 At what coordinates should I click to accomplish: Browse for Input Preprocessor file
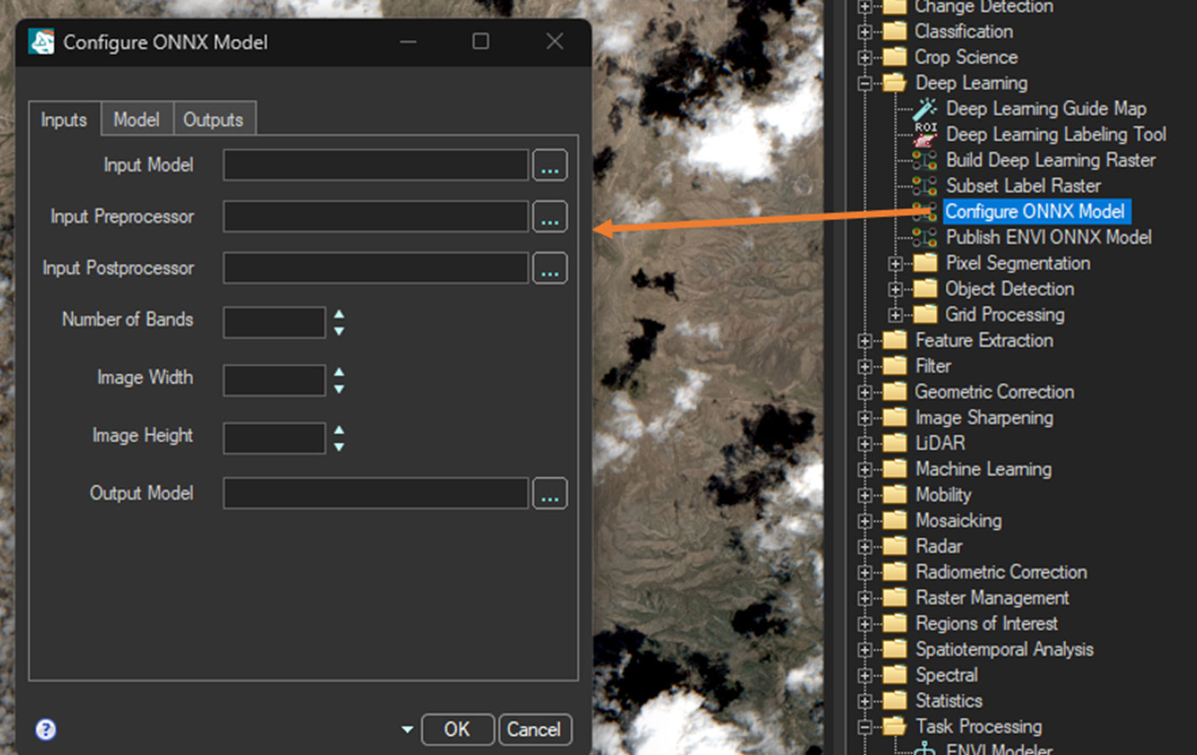pos(550,217)
